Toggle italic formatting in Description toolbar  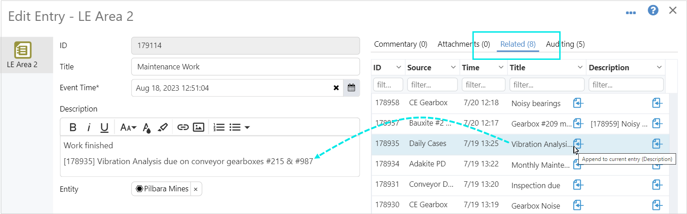tap(89, 127)
